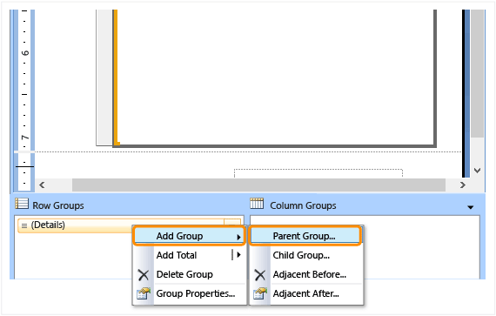496x316 pixels.
Task: Open the Add Group submenu
Action: point(189,236)
